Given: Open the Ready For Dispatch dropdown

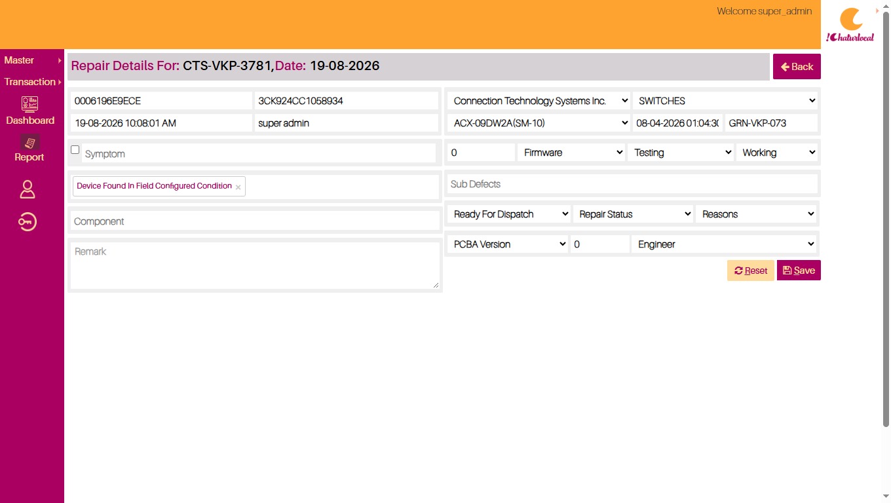Looking at the screenshot, I should coord(509,214).
